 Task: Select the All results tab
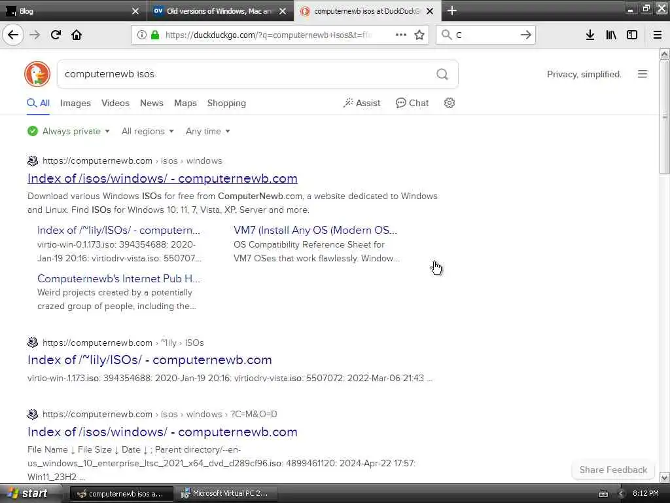point(38,103)
